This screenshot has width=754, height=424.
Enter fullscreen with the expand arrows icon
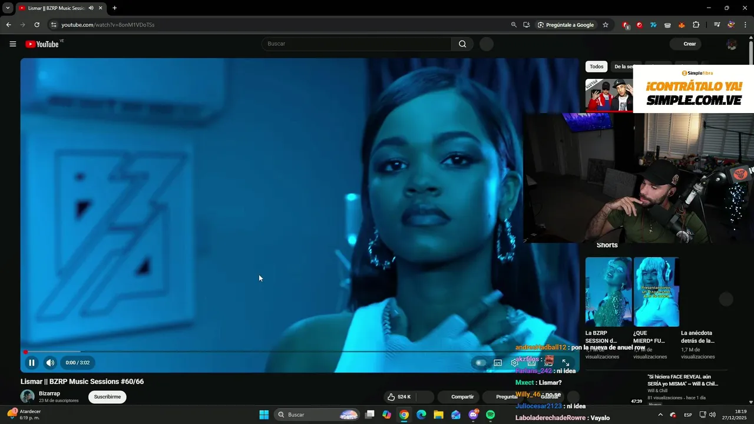[565, 363]
